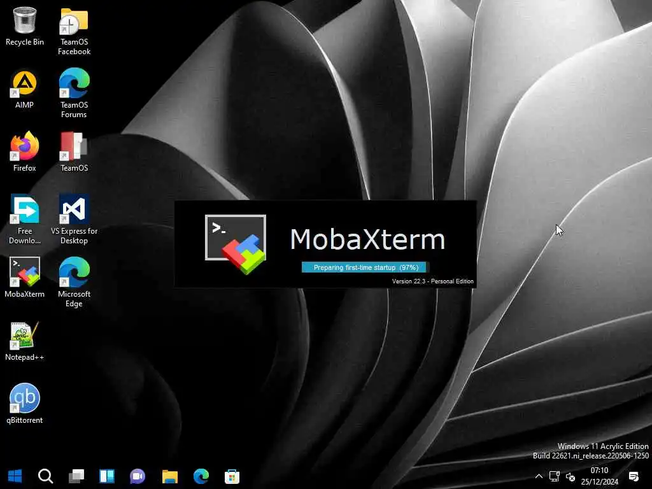Open network status tray icon
This screenshot has height=489, width=652.
coord(555,476)
